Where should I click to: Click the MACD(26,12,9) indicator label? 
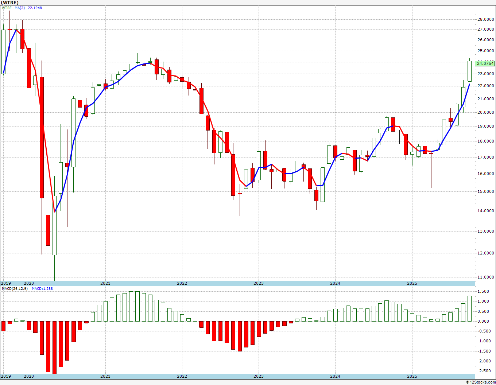[15, 289]
